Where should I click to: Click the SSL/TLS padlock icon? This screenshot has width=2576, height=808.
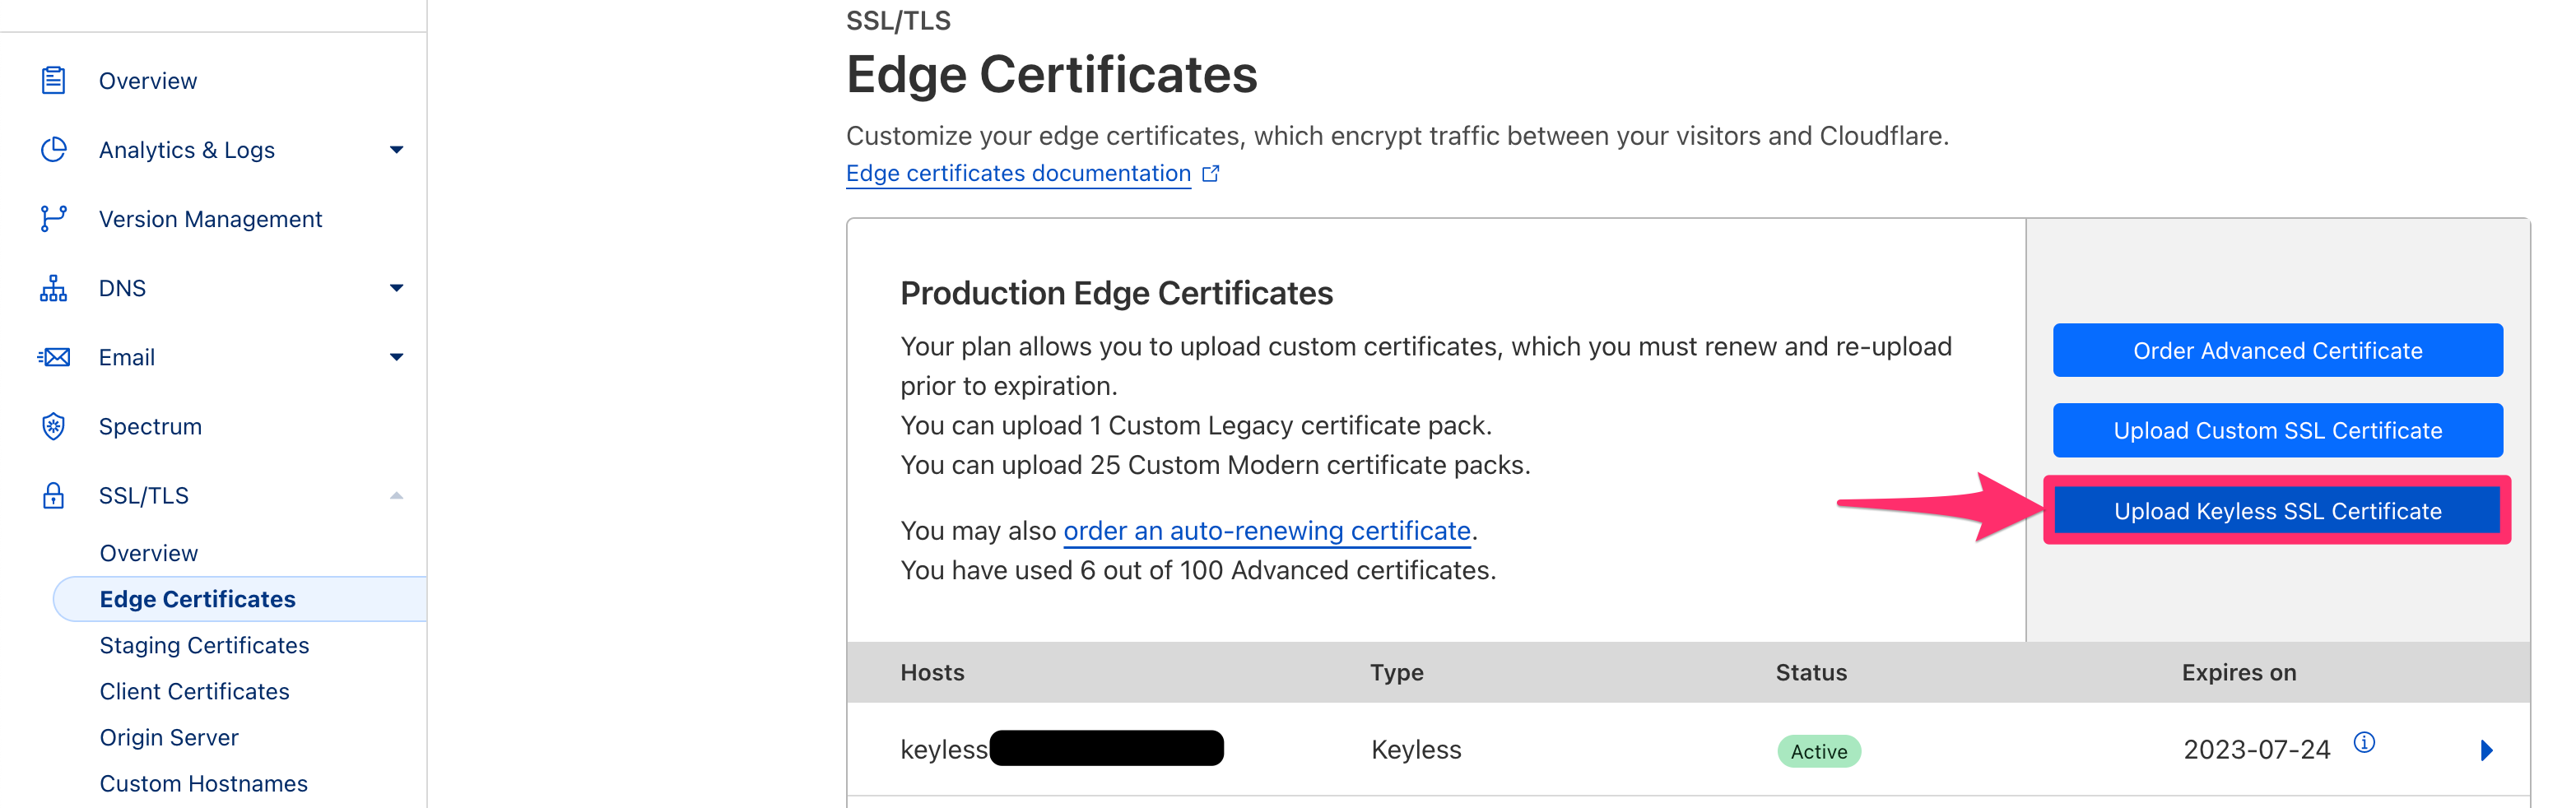click(53, 495)
